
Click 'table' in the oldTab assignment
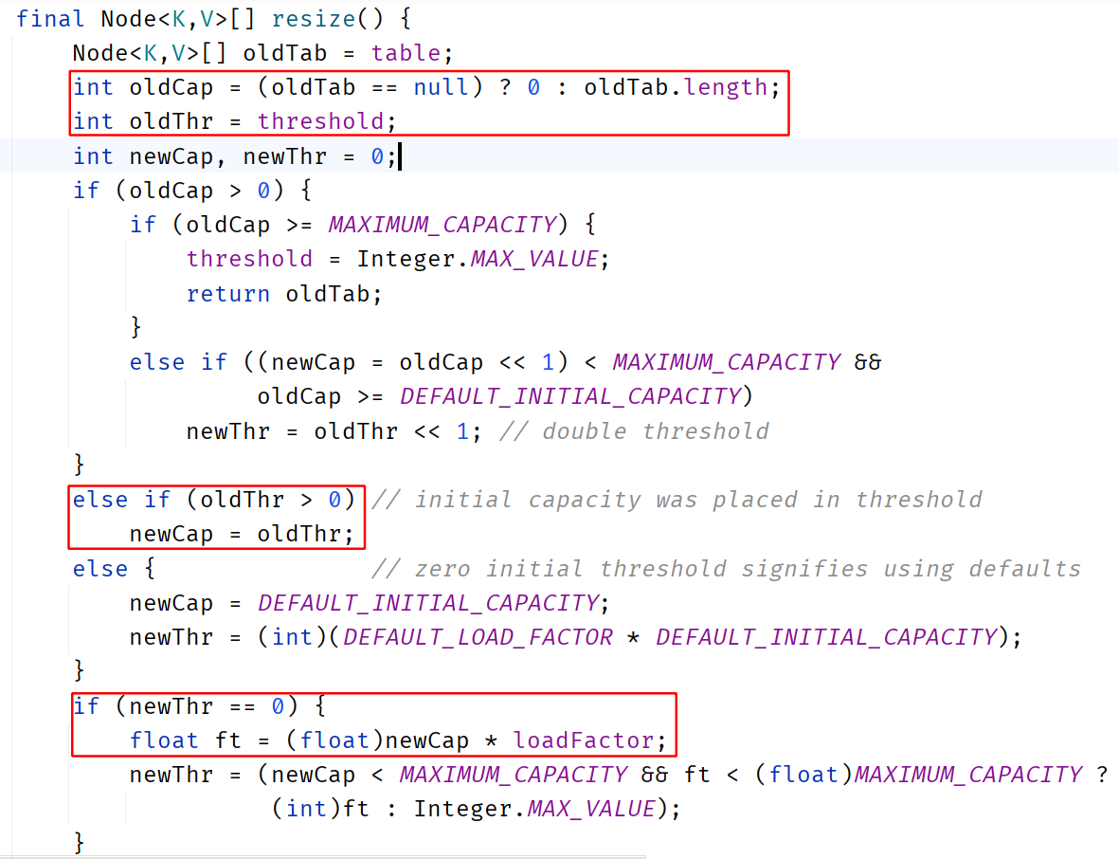(406, 53)
